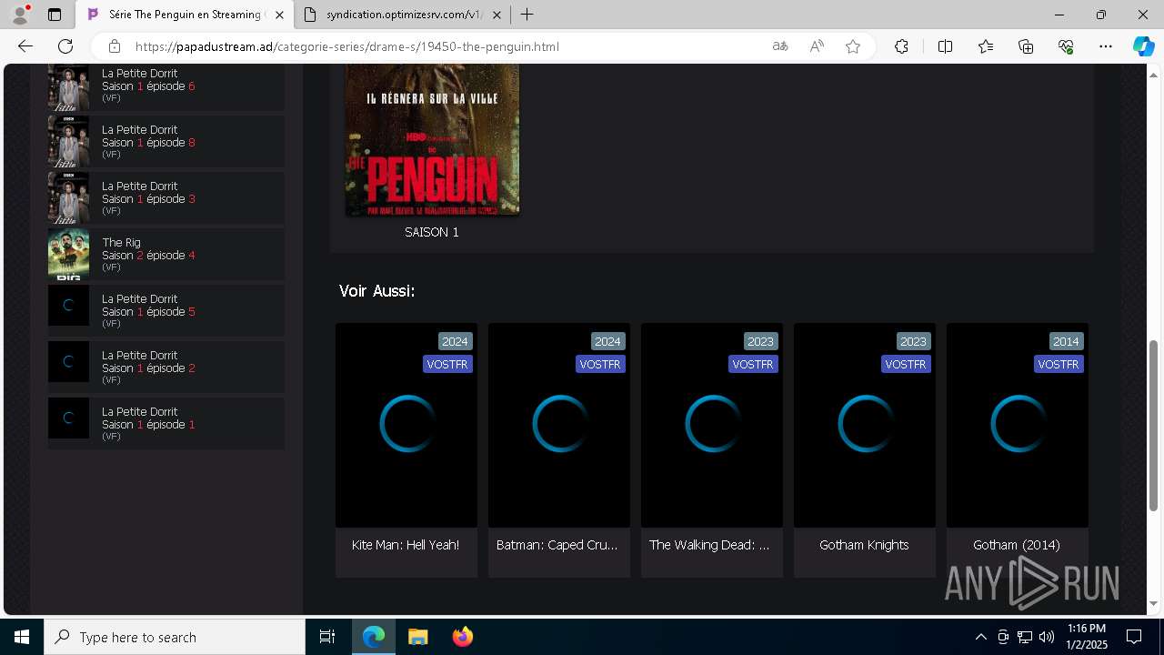
Task: Click the address bar URL
Action: (346, 46)
